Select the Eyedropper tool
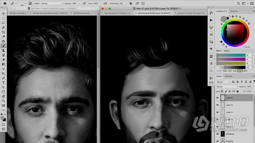This screenshot has width=255, height=143. (3, 37)
